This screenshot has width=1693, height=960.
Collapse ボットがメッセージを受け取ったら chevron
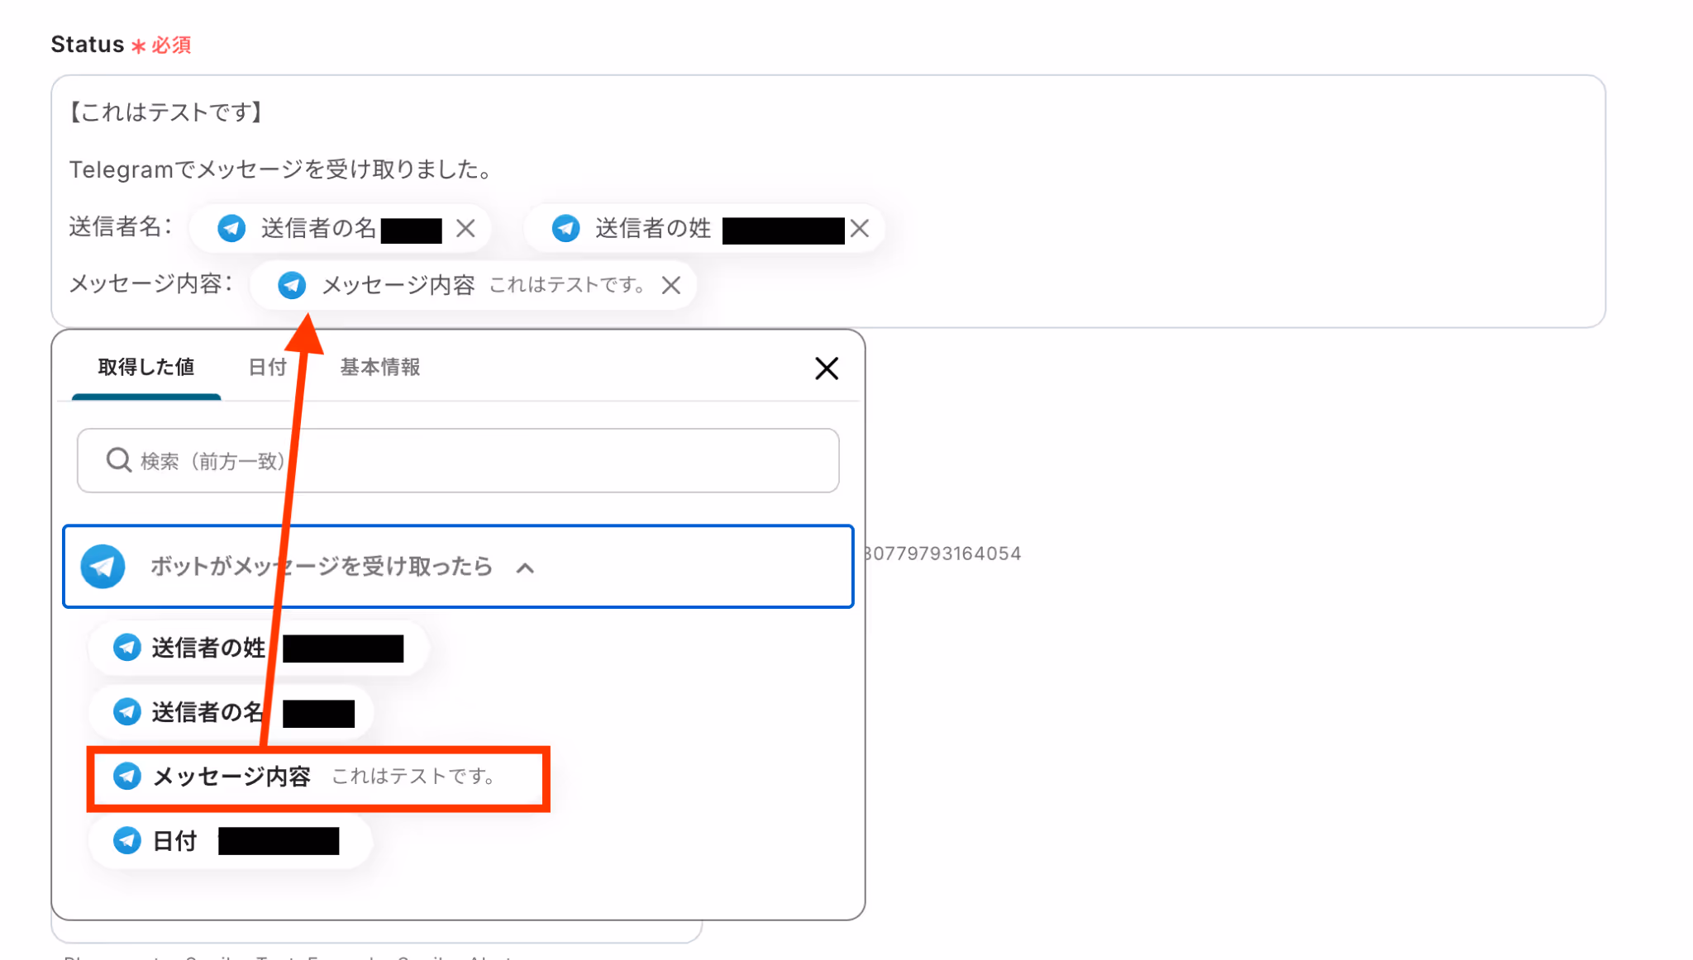(x=525, y=568)
